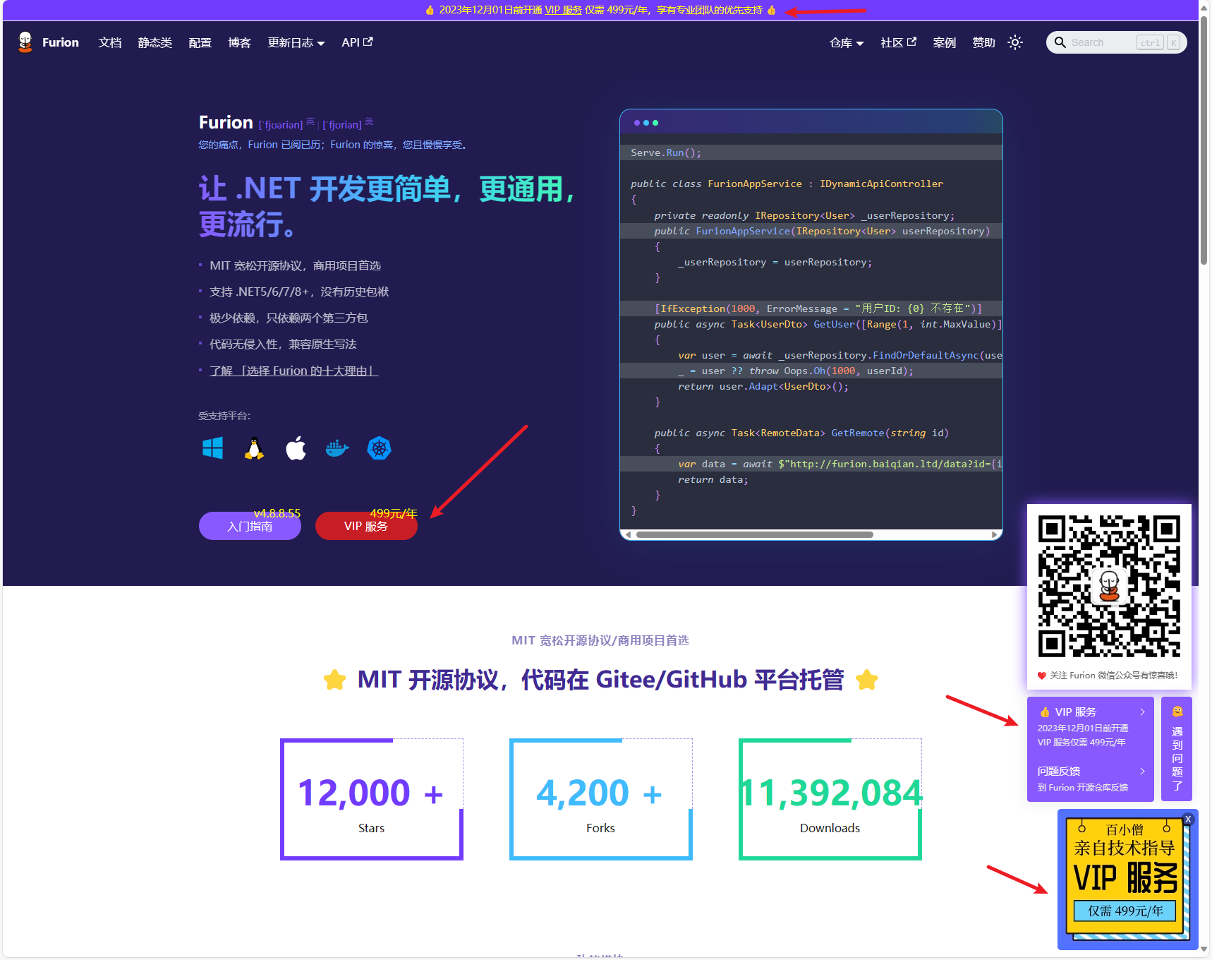The height and width of the screenshot is (960, 1212).
Task: Click the Furion brand title in navbar
Action: click(x=61, y=42)
